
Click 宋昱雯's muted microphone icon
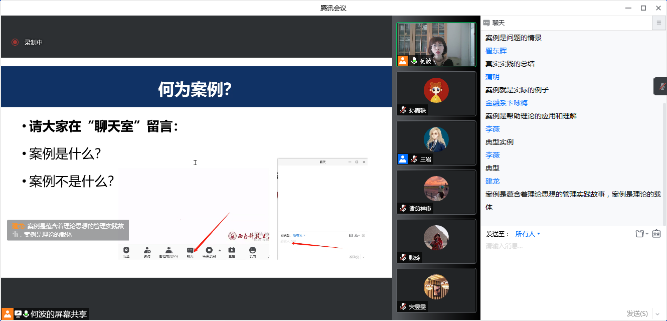pyautogui.click(x=403, y=306)
